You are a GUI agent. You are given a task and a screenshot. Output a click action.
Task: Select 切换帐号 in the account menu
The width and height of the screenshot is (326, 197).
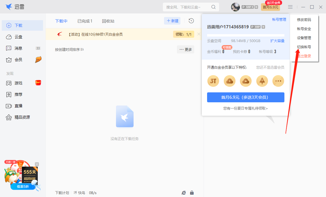(x=305, y=46)
